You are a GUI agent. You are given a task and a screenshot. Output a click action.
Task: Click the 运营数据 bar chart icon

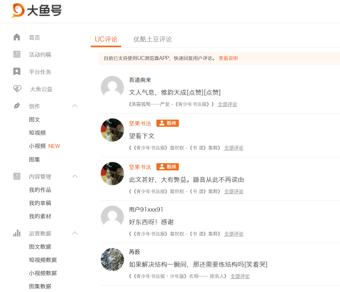[x=17, y=233]
